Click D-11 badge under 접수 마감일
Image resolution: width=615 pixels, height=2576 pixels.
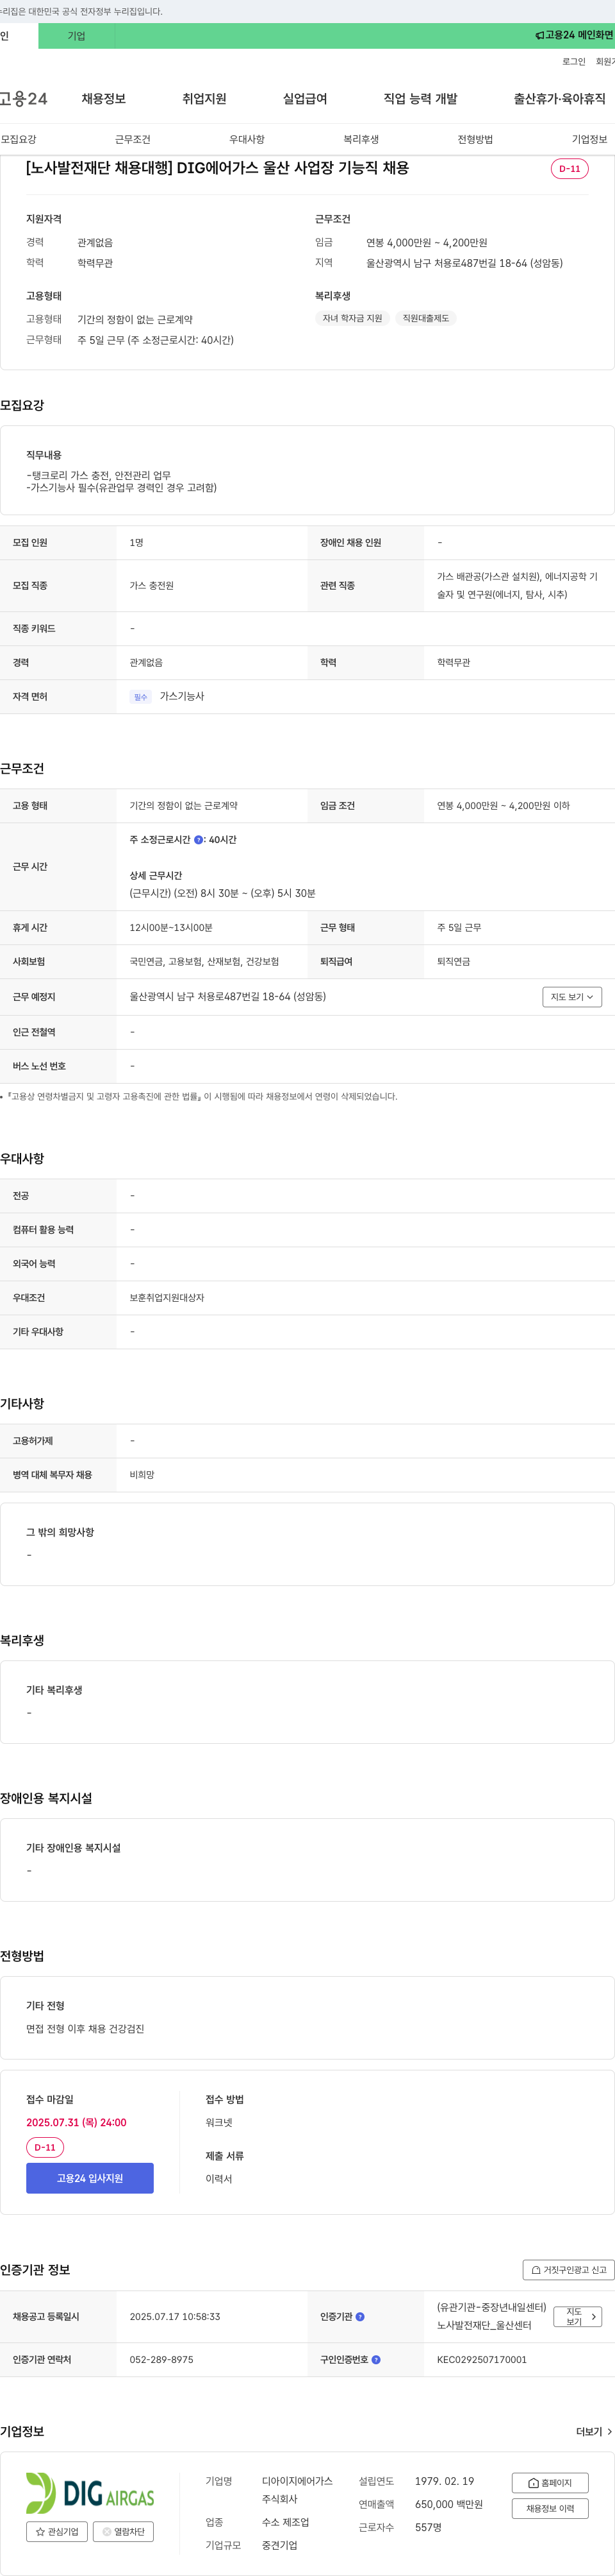pyautogui.click(x=45, y=2147)
